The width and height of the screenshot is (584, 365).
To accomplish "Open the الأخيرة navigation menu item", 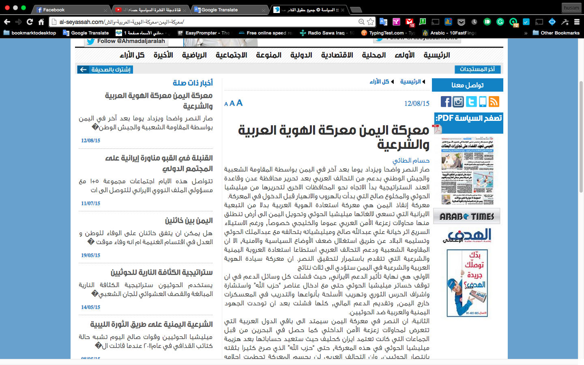I will tap(163, 55).
